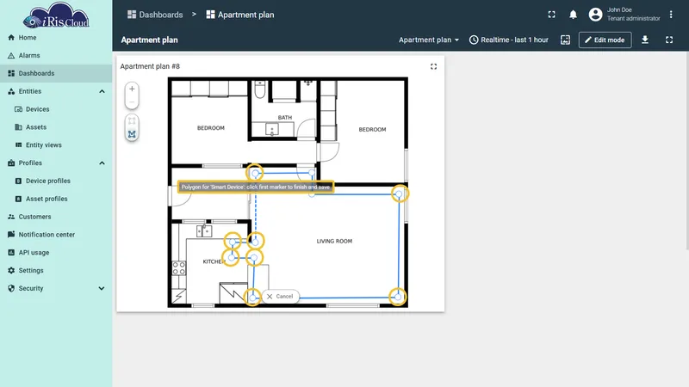Click the dashboard image export icon

tap(566, 40)
